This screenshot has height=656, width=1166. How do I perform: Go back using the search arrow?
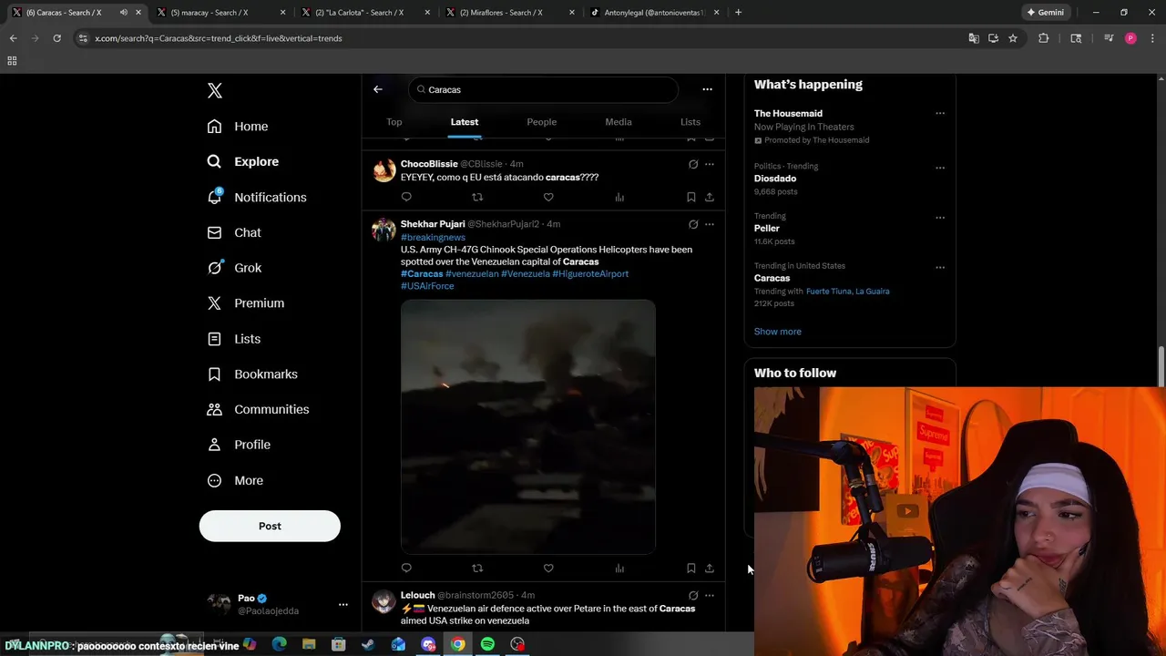pos(378,89)
